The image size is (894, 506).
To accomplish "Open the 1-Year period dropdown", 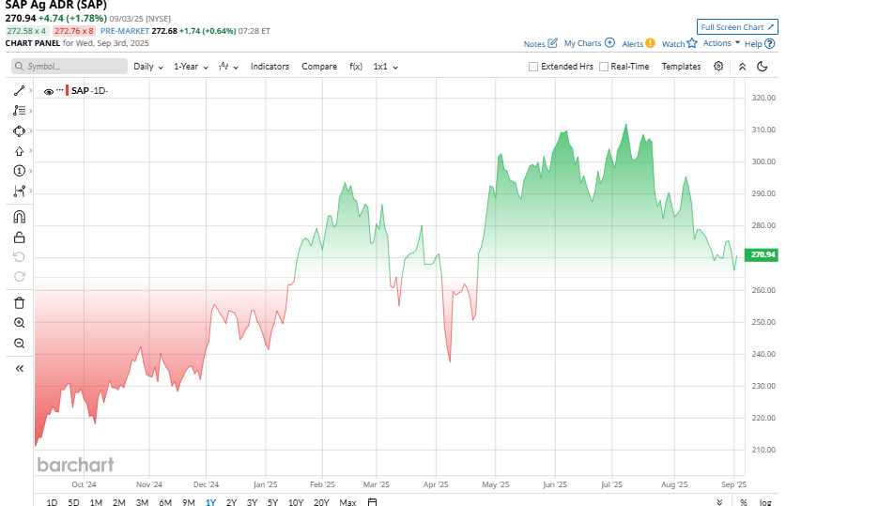I will click(x=191, y=67).
